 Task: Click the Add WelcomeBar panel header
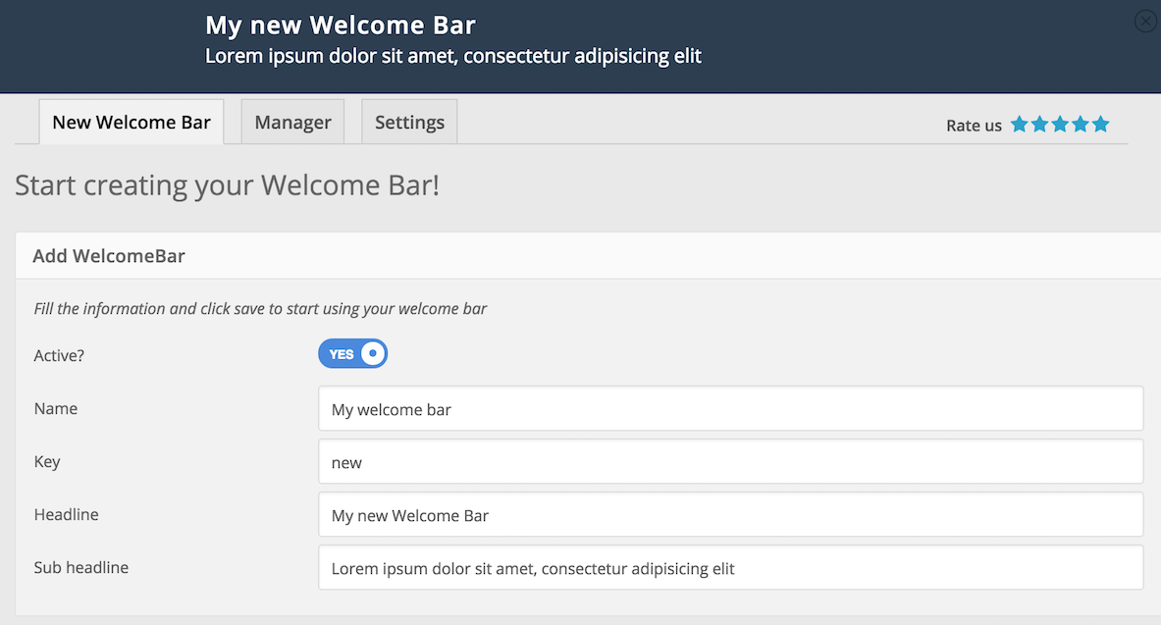click(x=109, y=256)
